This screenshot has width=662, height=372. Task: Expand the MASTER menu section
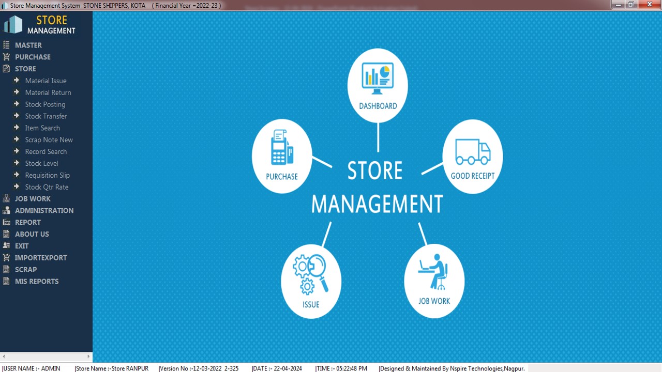tap(28, 45)
